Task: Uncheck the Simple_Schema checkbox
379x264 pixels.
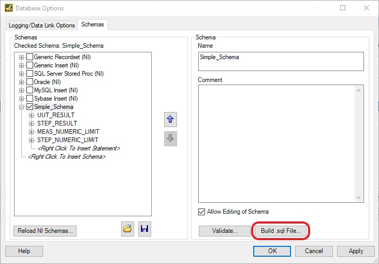Action: tap(30, 106)
